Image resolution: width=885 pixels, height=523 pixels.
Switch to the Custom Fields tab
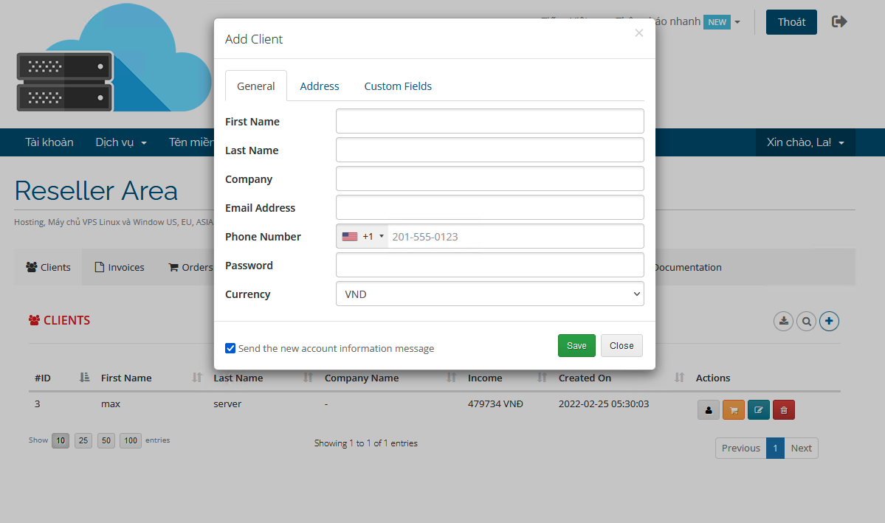click(x=398, y=86)
